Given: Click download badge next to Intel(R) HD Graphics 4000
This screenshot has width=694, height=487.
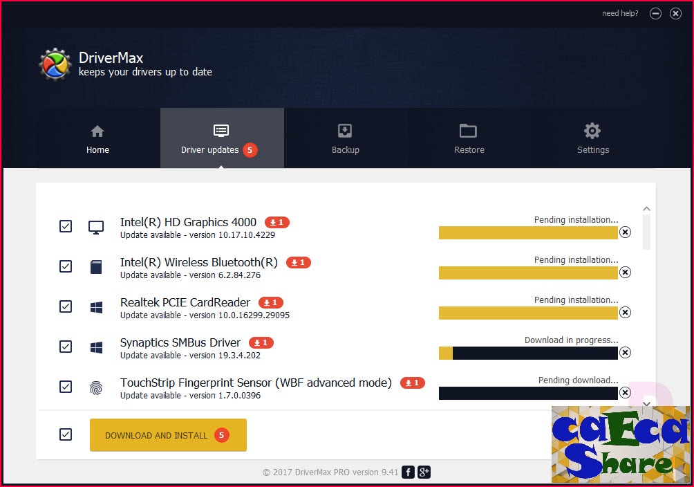Looking at the screenshot, I should coord(277,223).
